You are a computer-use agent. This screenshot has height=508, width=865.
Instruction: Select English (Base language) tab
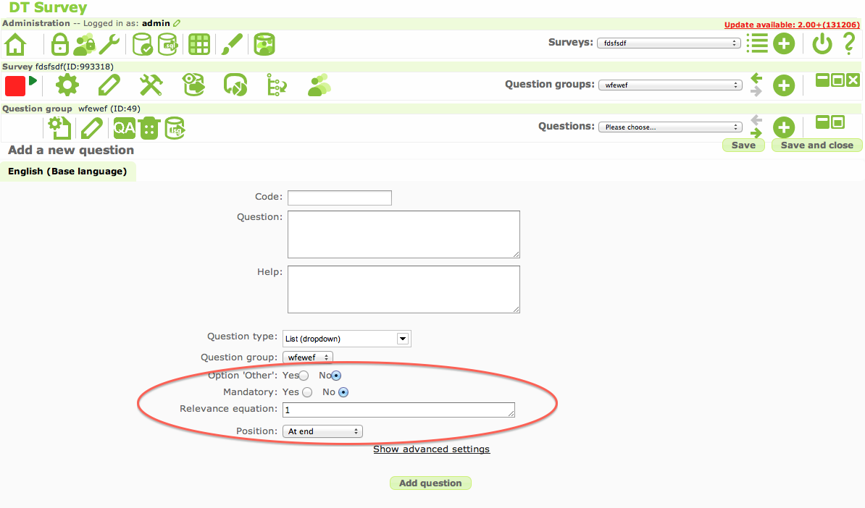tap(67, 172)
